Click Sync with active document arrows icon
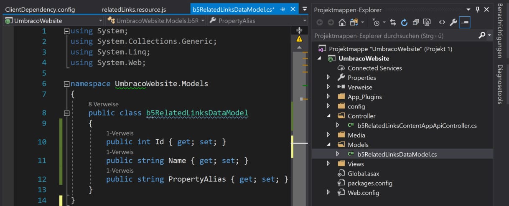Image resolution: width=509 pixels, height=206 pixels. coord(393,22)
